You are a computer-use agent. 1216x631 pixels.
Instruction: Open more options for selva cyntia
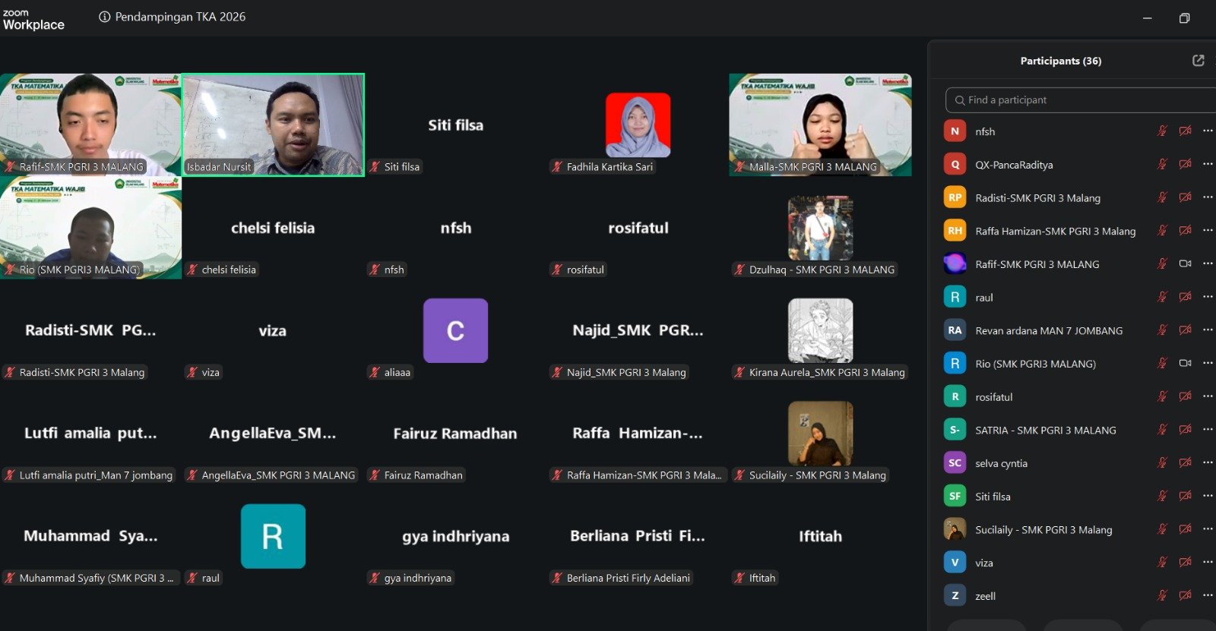coord(1208,462)
